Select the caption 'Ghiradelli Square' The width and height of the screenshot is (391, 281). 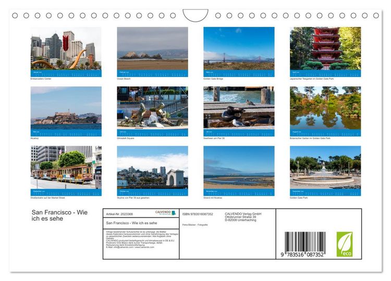126,138
